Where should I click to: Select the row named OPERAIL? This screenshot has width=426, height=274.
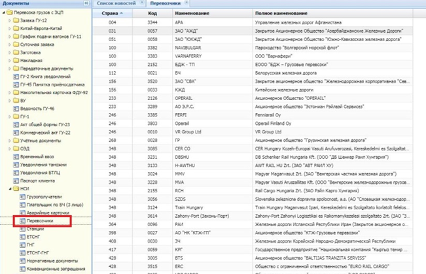click(253, 98)
